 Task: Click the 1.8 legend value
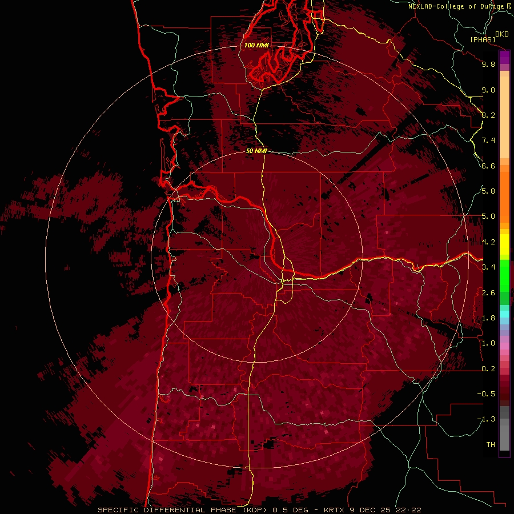(x=488, y=318)
